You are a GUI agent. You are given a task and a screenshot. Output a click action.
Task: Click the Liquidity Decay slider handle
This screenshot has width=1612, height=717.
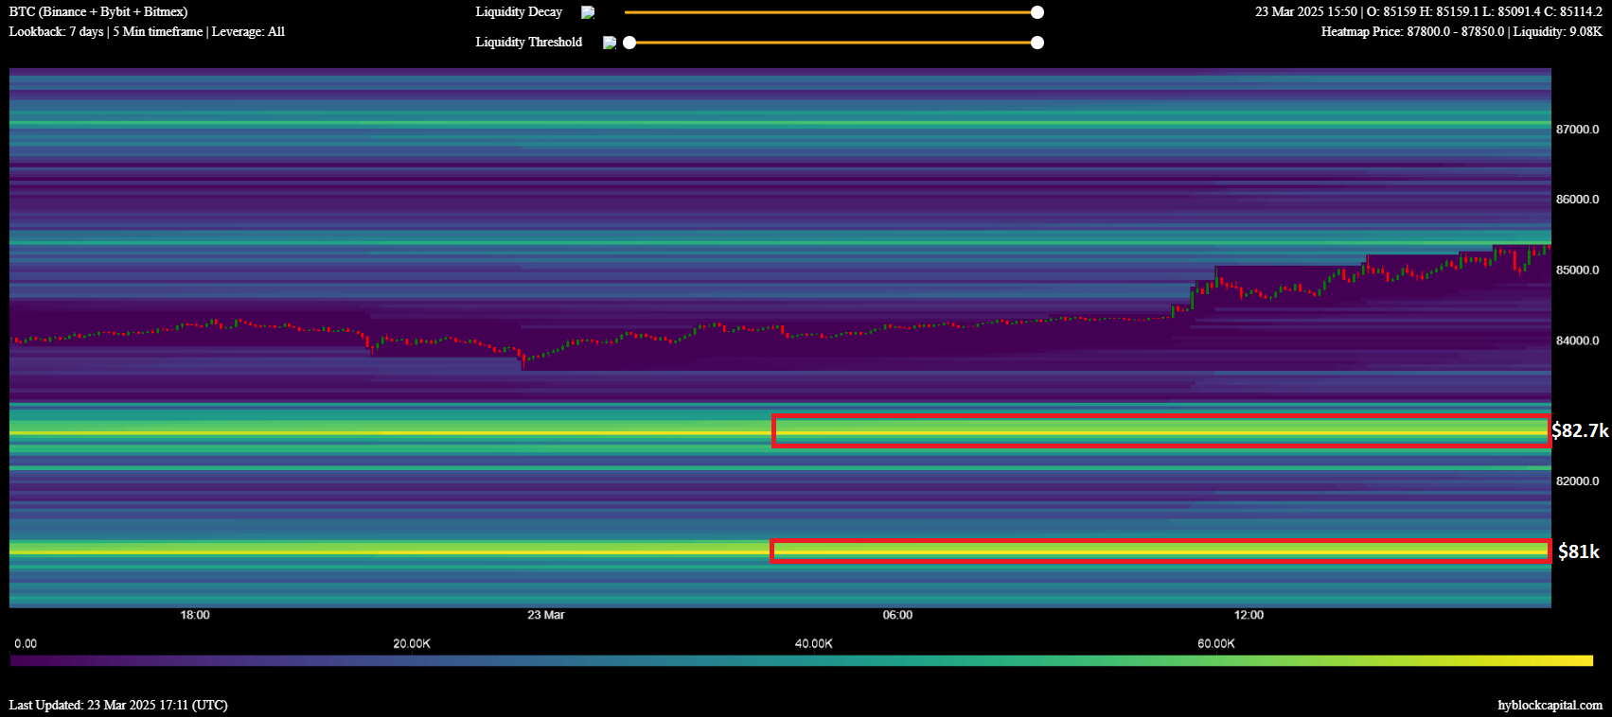(1037, 12)
